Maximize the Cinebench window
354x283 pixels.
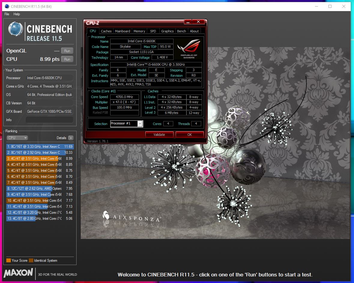[x=330, y=6]
